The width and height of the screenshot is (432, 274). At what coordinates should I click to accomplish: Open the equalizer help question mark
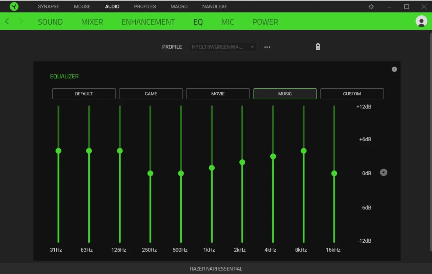click(x=394, y=69)
